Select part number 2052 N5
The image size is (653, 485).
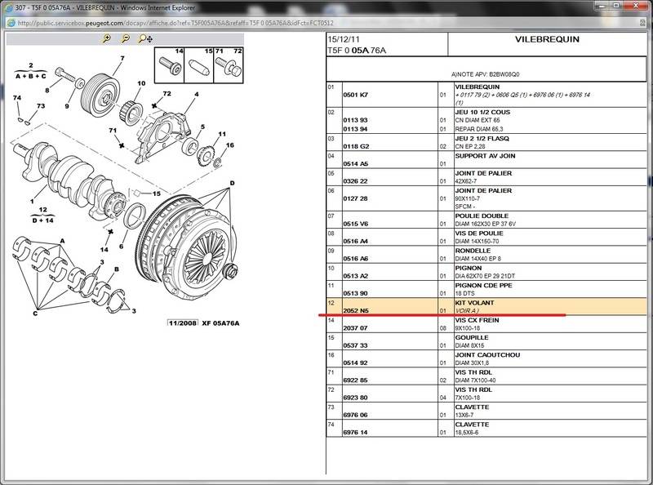[x=358, y=311]
